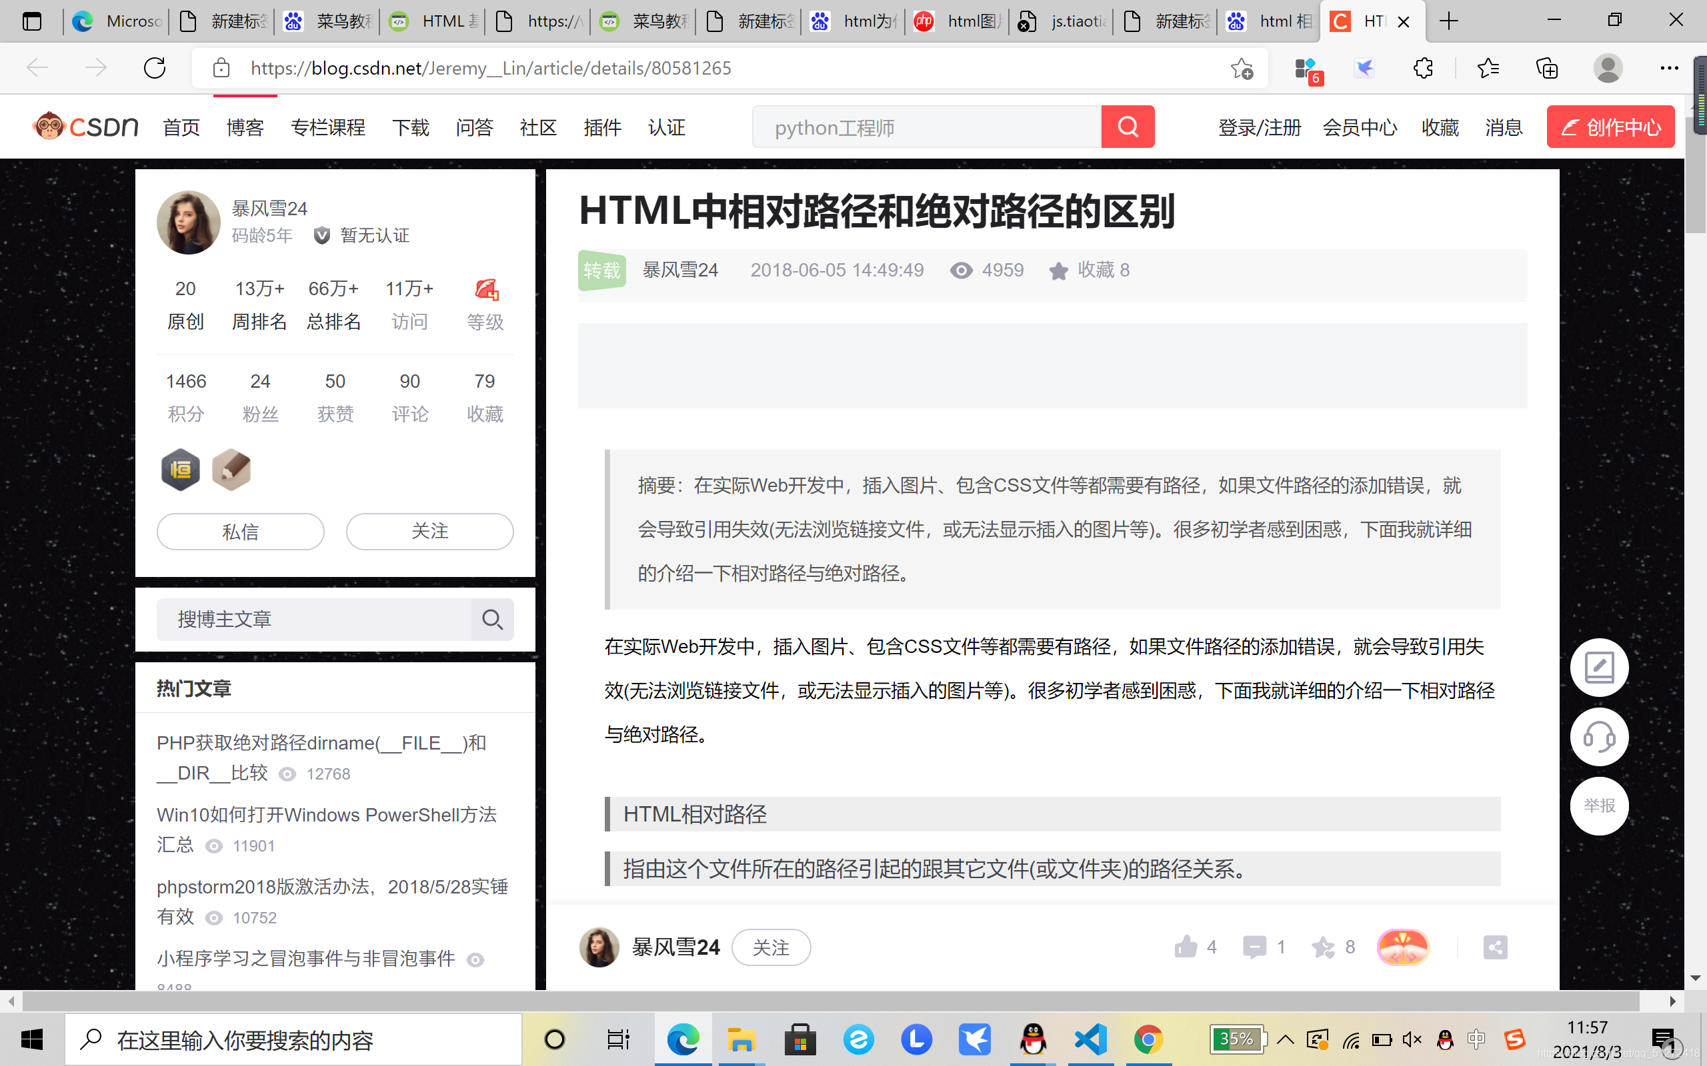Click author name 暴风雪24 in article header

coord(680,270)
